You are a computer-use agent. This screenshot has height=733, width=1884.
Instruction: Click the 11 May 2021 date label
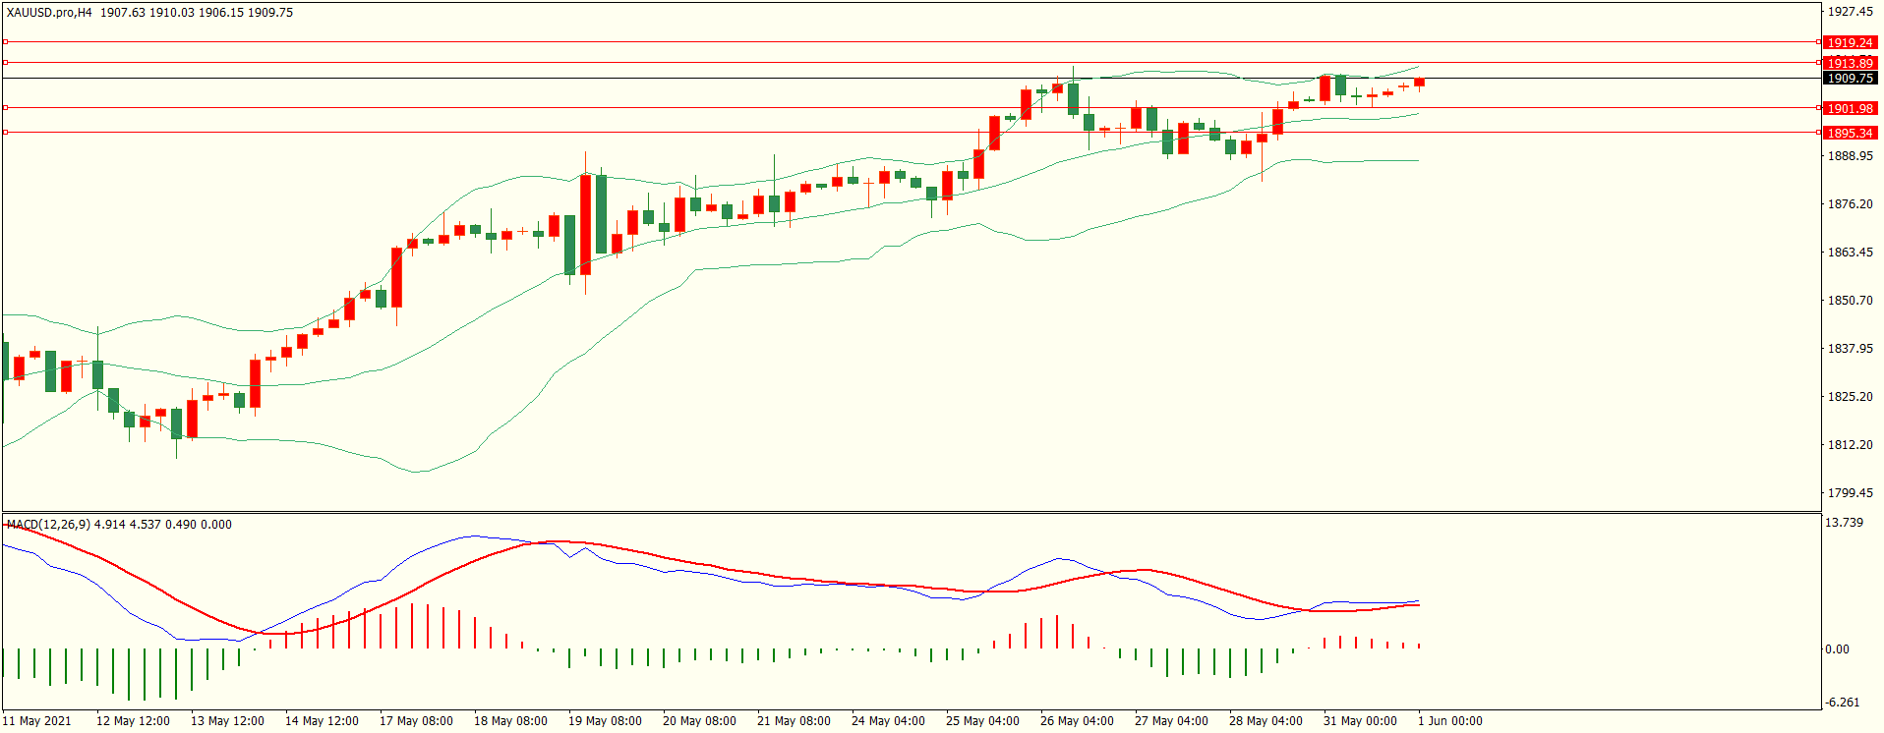click(x=37, y=721)
